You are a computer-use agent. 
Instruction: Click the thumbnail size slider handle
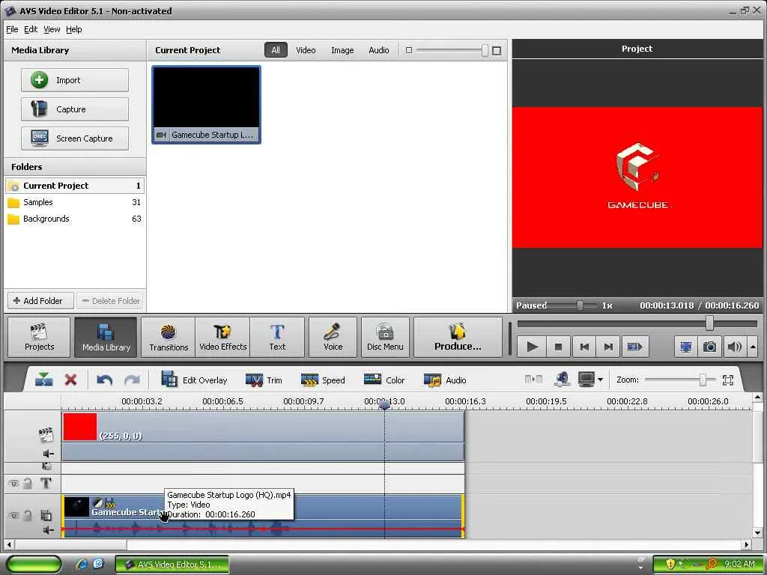pyautogui.click(x=485, y=50)
